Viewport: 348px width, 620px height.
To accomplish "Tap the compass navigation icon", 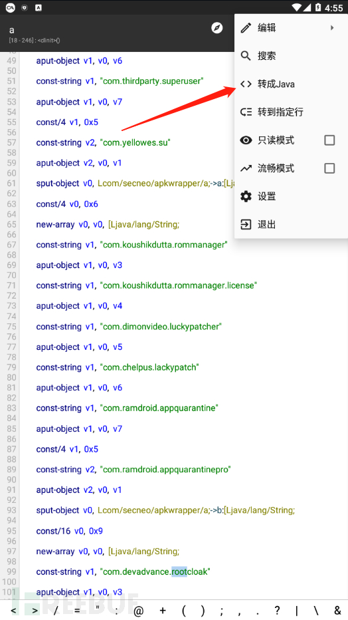I will tap(217, 28).
